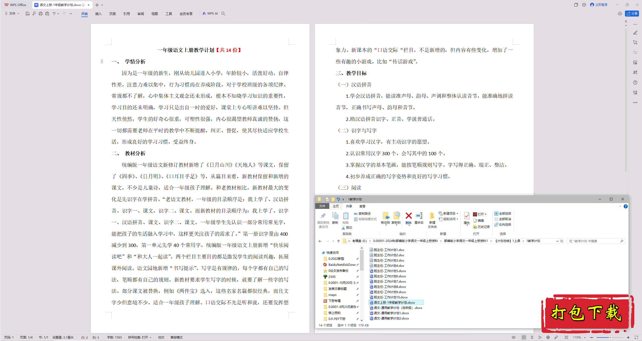Click the web layout globe icon in status bar

click(548, 337)
